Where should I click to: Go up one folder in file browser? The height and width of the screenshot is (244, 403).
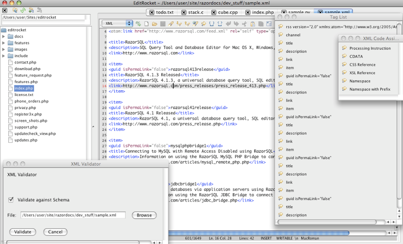[x=15, y=10]
